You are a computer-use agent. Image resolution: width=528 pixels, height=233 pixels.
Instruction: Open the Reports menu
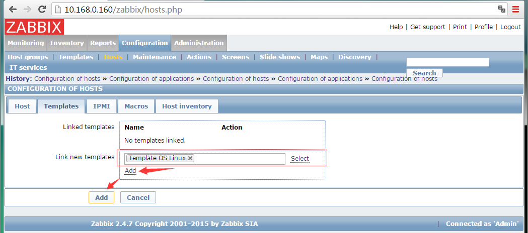tap(103, 43)
